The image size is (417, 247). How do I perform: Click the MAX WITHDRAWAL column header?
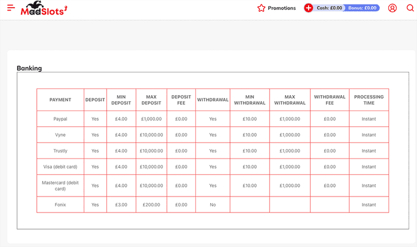click(x=290, y=100)
